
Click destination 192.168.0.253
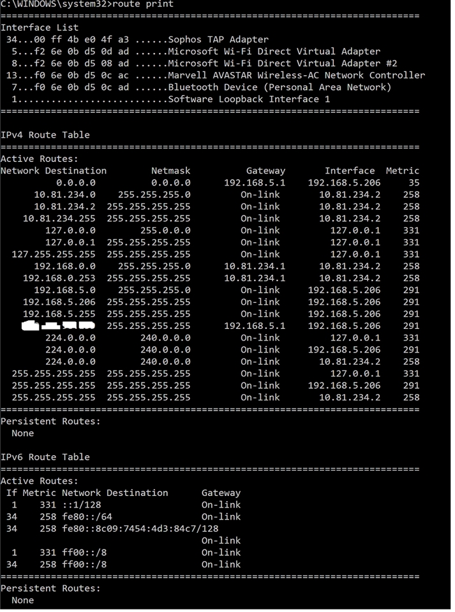(59, 279)
